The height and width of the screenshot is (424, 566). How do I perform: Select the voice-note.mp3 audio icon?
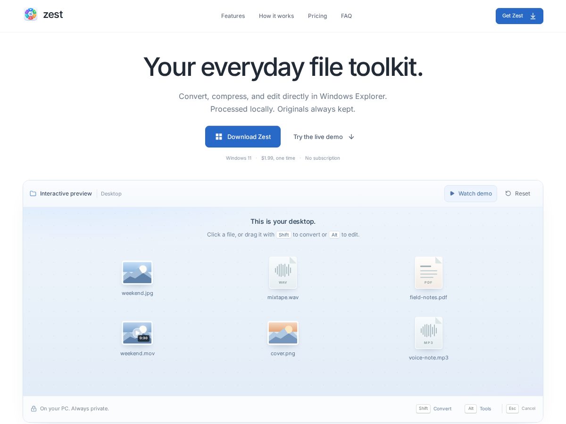[429, 333]
